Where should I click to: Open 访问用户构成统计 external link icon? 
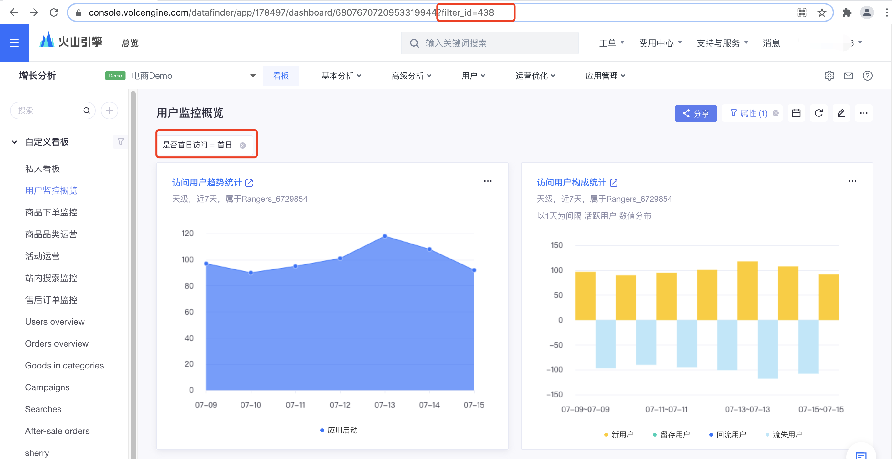pos(614,182)
